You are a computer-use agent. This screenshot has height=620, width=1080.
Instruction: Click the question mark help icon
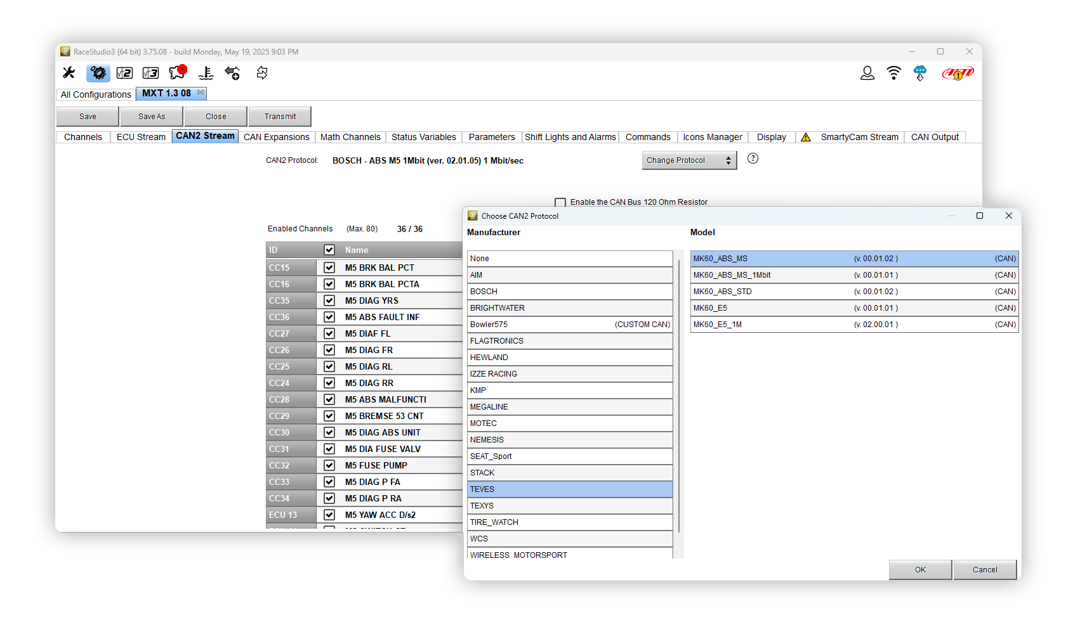[x=753, y=158]
